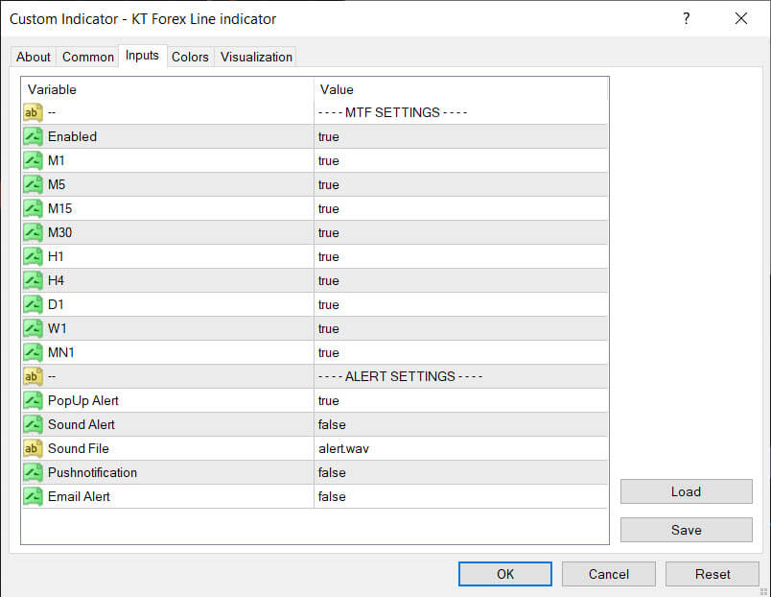
Task: Click the green icon beside M30
Action: (33, 232)
